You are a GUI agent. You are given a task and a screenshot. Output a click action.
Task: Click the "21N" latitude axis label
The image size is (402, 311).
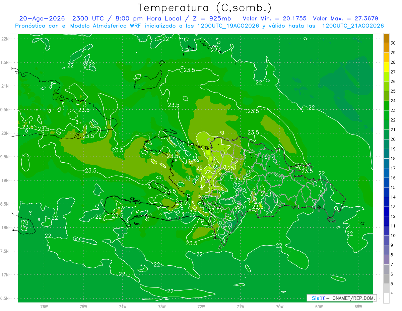(6, 86)
